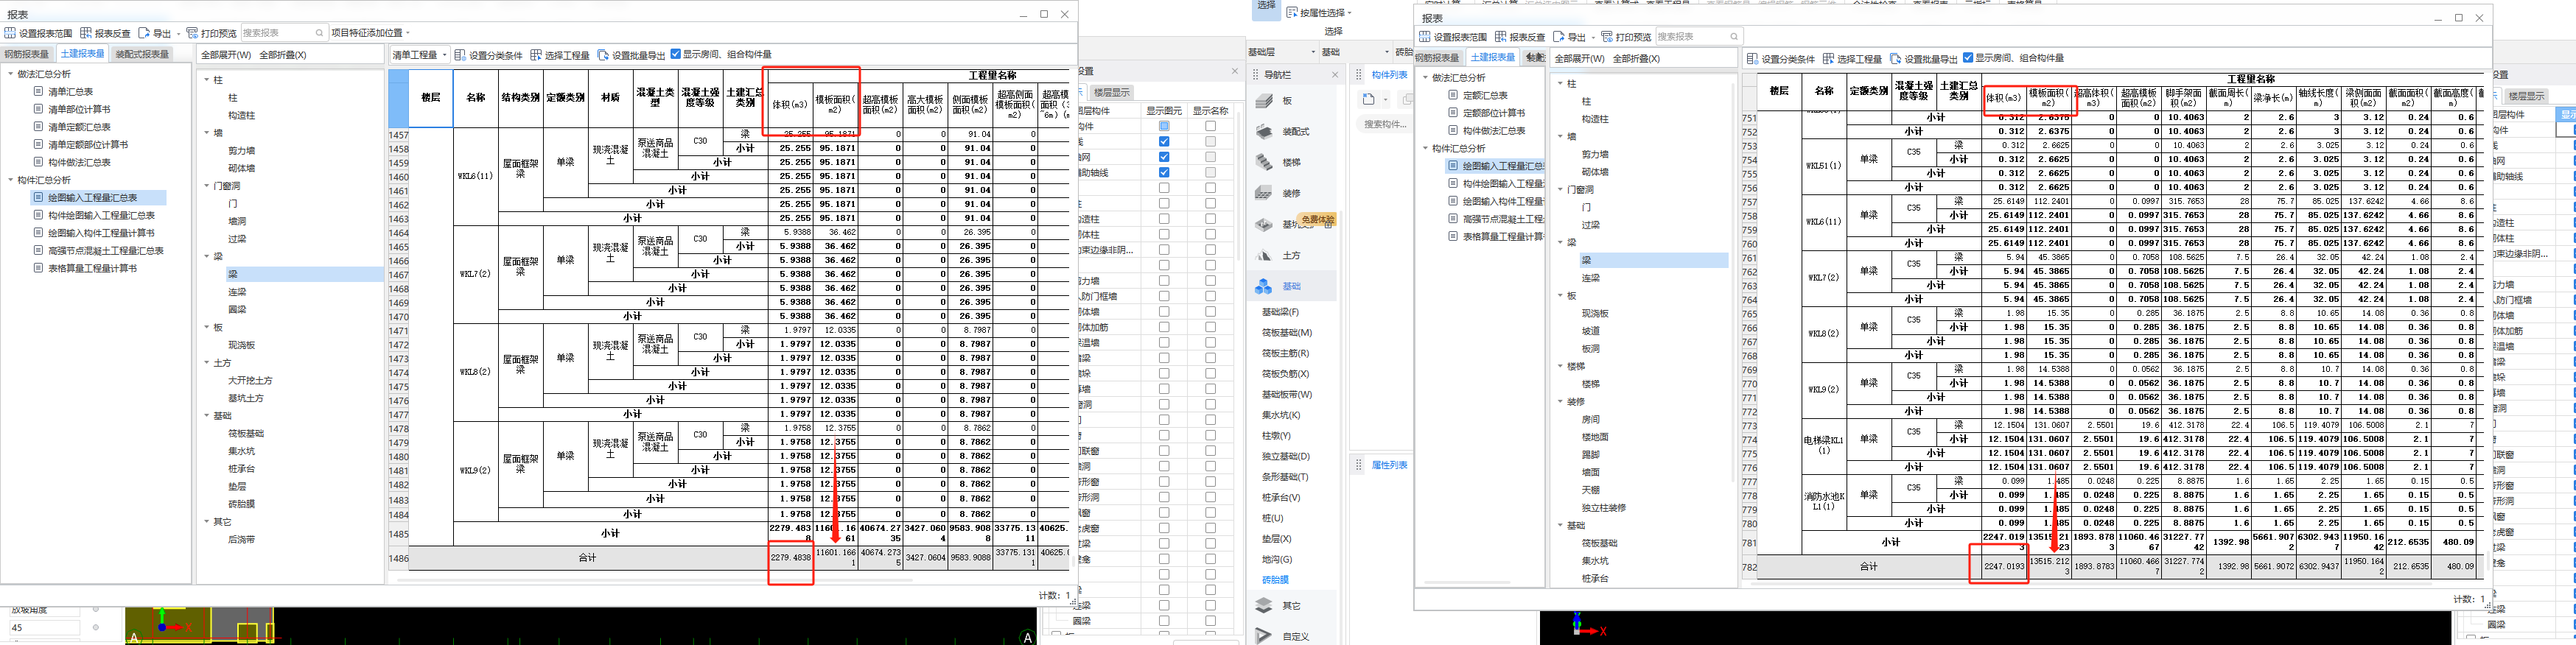Click the 2279.4838 total volume cell
Viewport: 2576px width, 645px height.
(790, 559)
